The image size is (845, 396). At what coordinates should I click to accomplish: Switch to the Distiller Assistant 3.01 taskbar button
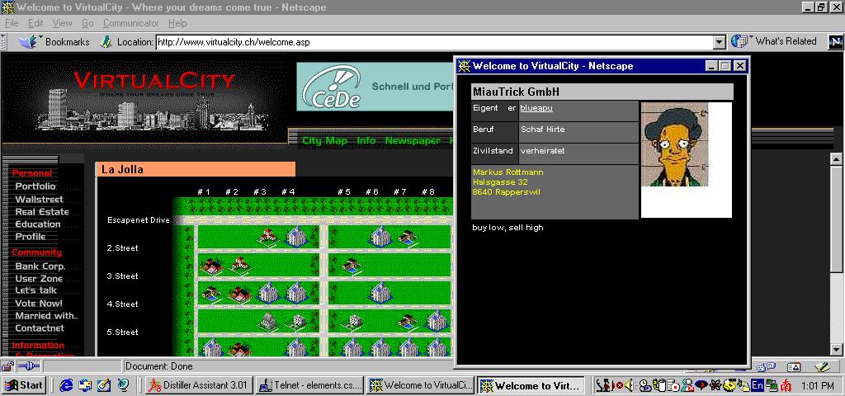coord(199,385)
